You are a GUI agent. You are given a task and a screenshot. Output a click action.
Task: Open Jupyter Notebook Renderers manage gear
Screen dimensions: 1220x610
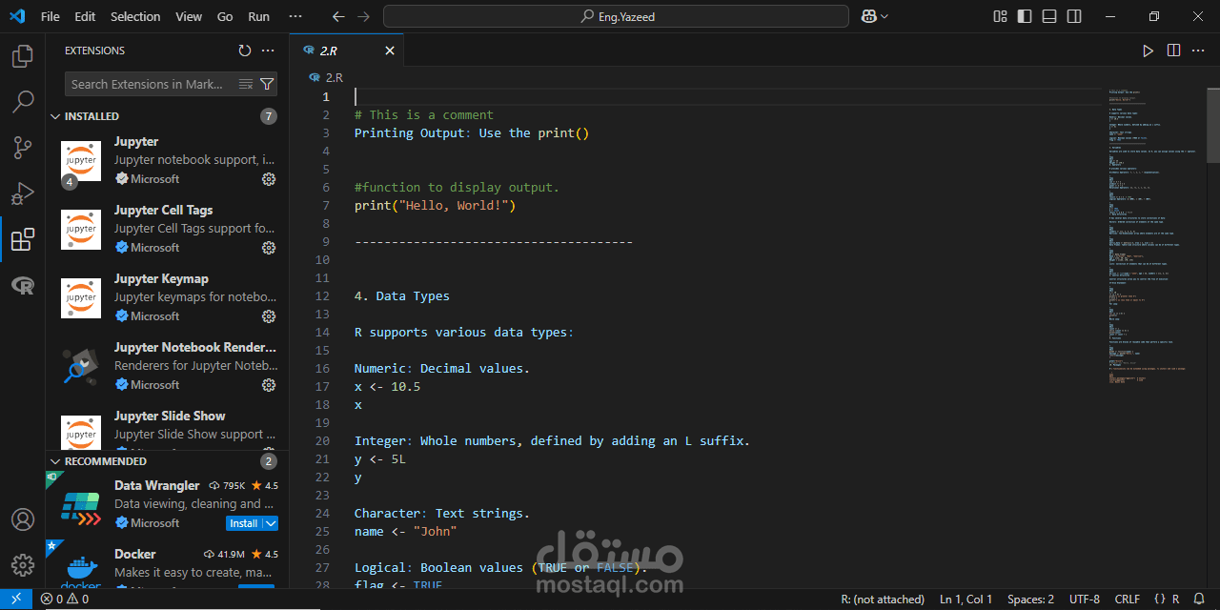tap(269, 385)
